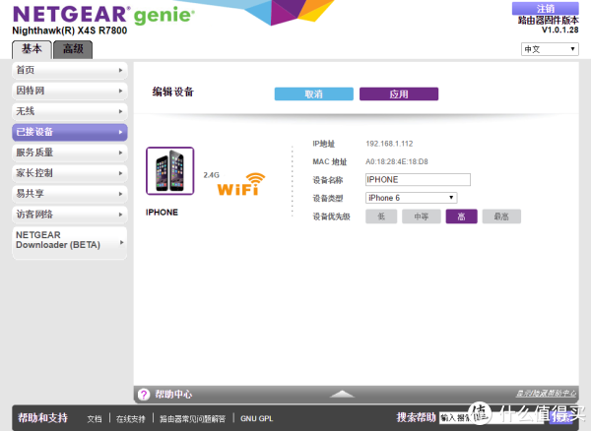Image resolution: width=591 pixels, height=431 pixels.
Task: Apply changes with the 应用 button
Action: tap(399, 94)
